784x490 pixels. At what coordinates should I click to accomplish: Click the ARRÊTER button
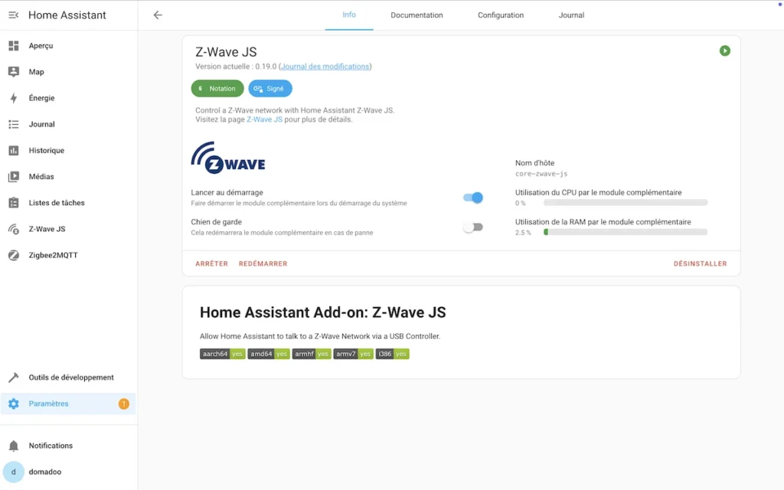point(211,263)
